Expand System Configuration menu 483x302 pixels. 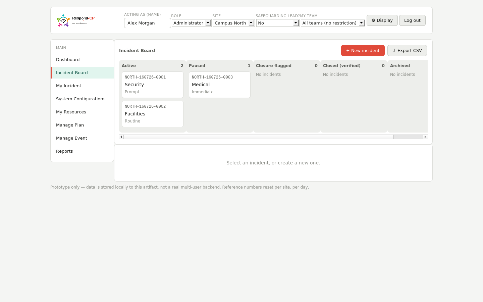[82, 99]
